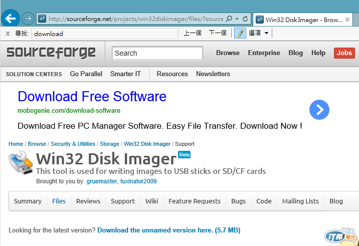The width and height of the screenshot is (359, 246).
Task: Refresh the page with reload icon
Action: coord(245,19)
